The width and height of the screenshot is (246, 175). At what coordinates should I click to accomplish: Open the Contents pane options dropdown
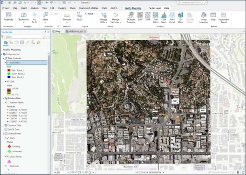[42, 32]
